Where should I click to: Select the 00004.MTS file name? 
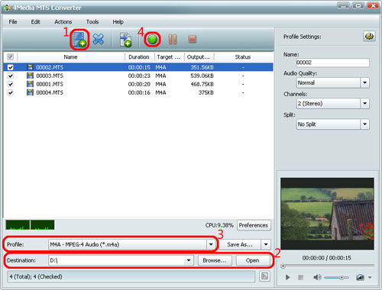pyautogui.click(x=50, y=92)
